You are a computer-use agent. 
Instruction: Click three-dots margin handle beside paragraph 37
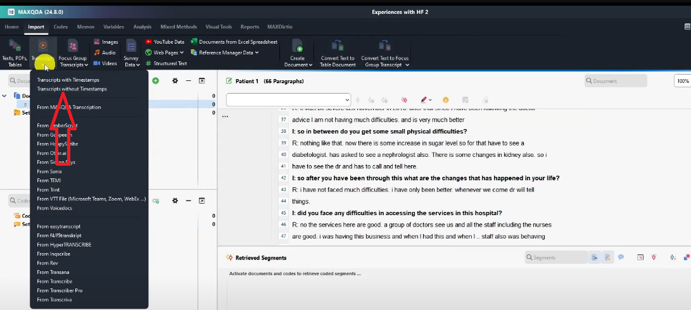(x=225, y=116)
